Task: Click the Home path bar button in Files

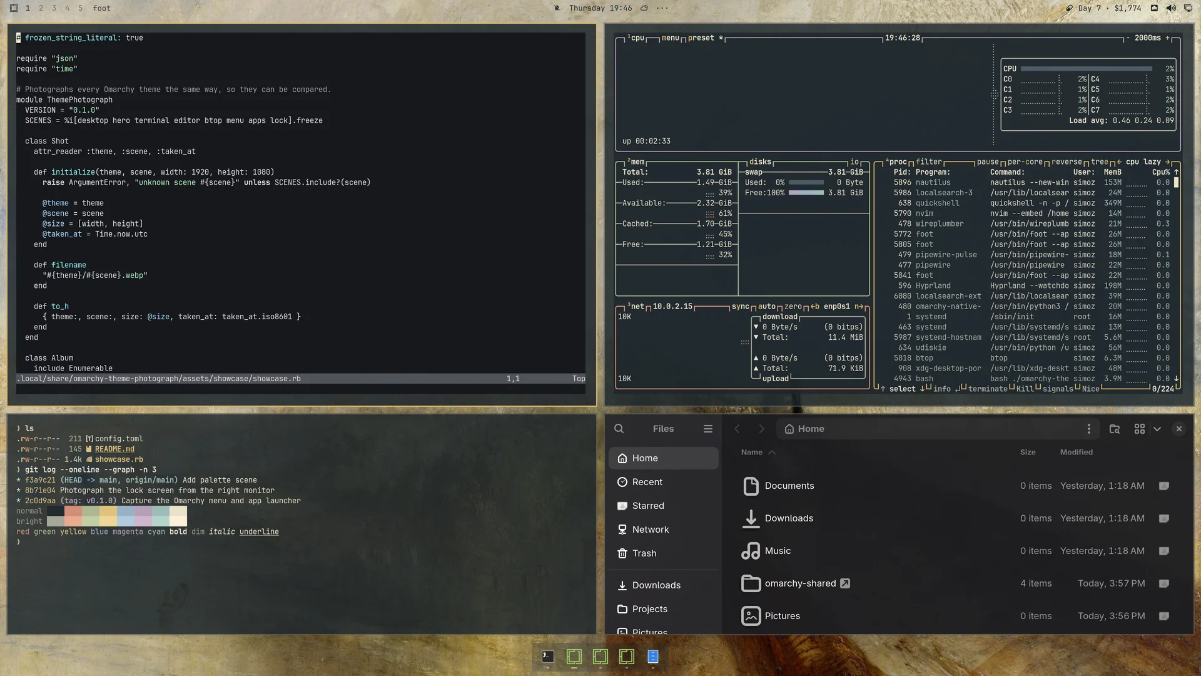Action: [x=804, y=429]
